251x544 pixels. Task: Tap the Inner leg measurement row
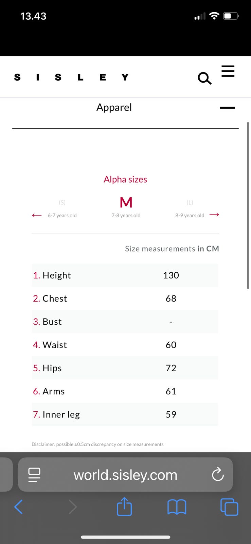click(x=125, y=414)
